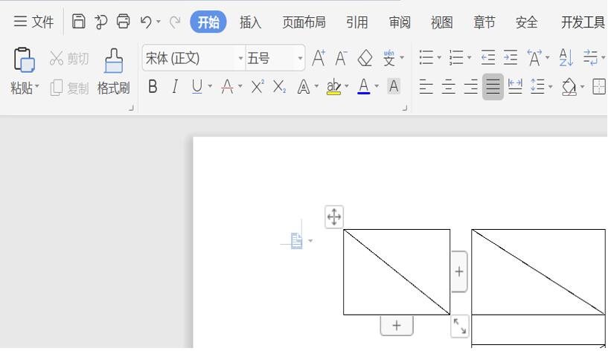Viewport: 614px width, 351px height.
Task: Toggle justify alignment
Action: [x=493, y=87]
